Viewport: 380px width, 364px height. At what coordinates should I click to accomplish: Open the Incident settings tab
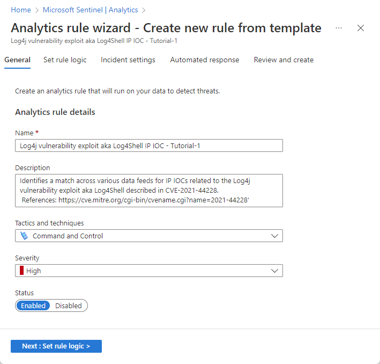pos(128,60)
